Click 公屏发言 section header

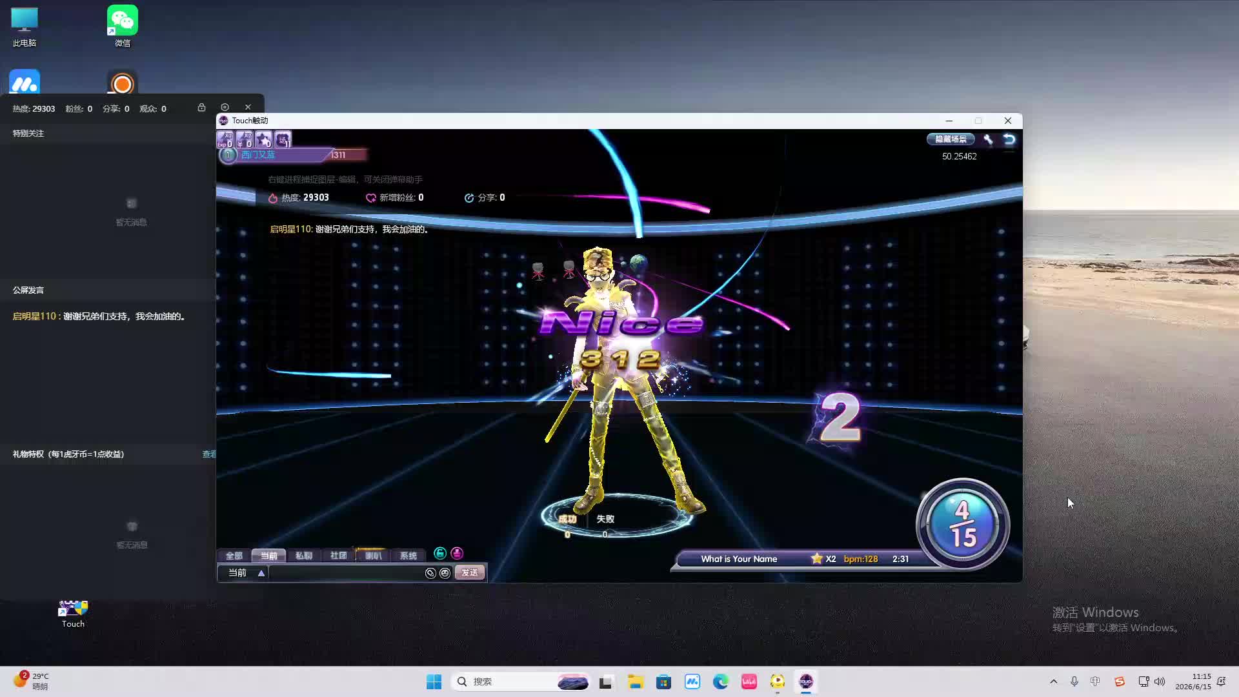pos(28,290)
